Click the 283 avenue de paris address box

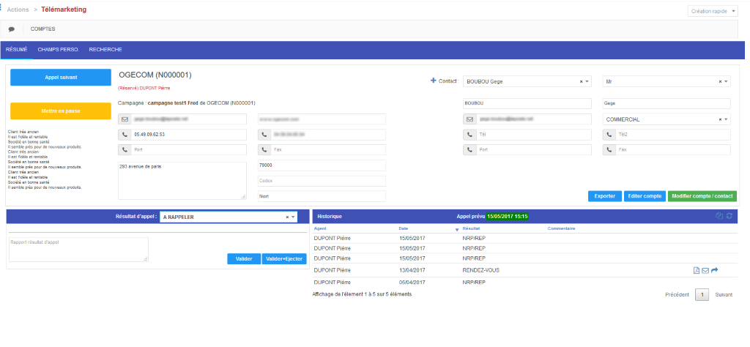(182, 180)
